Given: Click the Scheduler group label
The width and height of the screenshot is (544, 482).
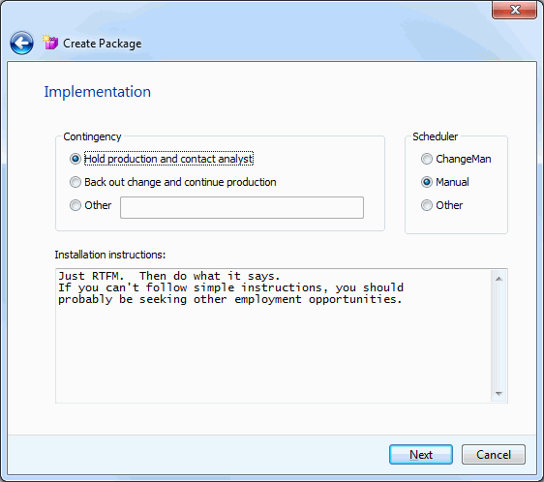Looking at the screenshot, I should tap(435, 136).
